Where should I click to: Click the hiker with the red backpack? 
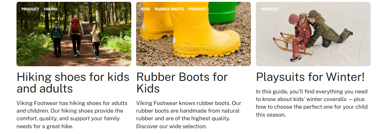point(75,34)
